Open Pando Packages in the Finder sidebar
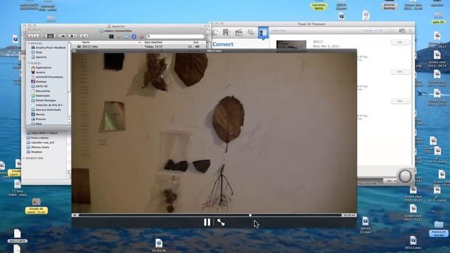450x253 pixels. pos(44,100)
